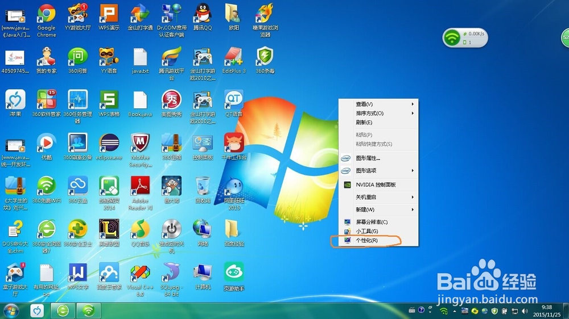The height and width of the screenshot is (319, 569).
Task: Choose 屏幕分辨率(C) in context menu
Action: point(378,222)
